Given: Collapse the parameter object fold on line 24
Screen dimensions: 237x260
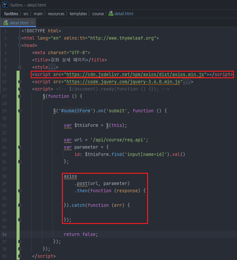Looking at the screenshot, I should [x=20, y=147].
